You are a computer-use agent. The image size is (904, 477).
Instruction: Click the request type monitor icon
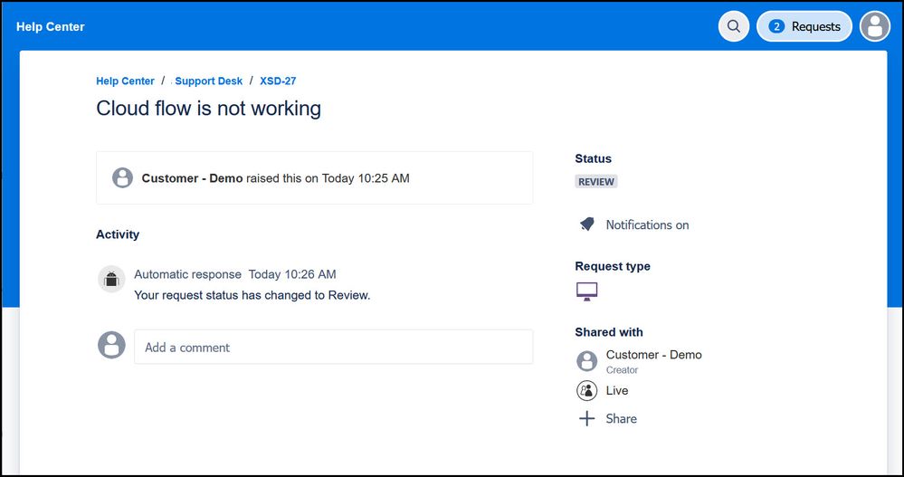(x=586, y=291)
